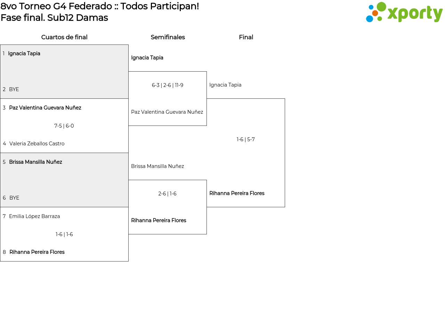Click the BYE entry in slot 2
Viewport: 445px width, 330px height.
[x=14, y=89]
